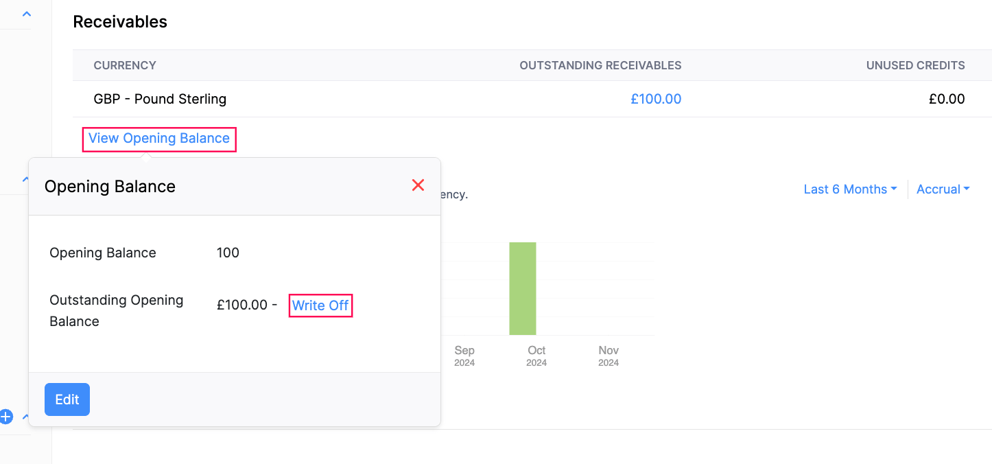Image resolution: width=992 pixels, height=464 pixels.
Task: Click the £0.00 unused credits value
Action: tap(947, 99)
